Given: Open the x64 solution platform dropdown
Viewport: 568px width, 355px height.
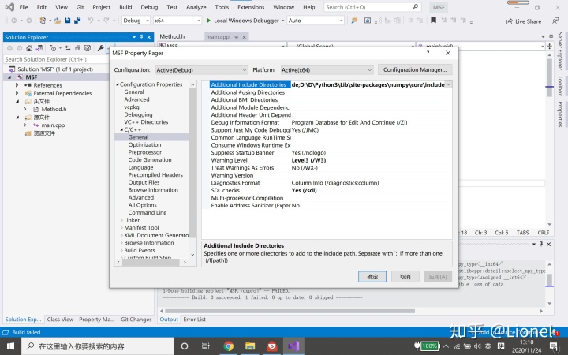Looking at the screenshot, I should click(x=177, y=21).
